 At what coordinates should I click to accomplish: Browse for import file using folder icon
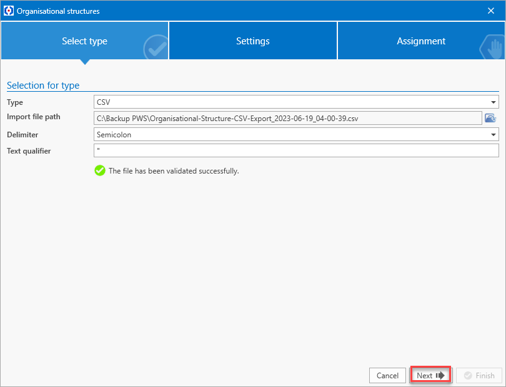tap(490, 118)
